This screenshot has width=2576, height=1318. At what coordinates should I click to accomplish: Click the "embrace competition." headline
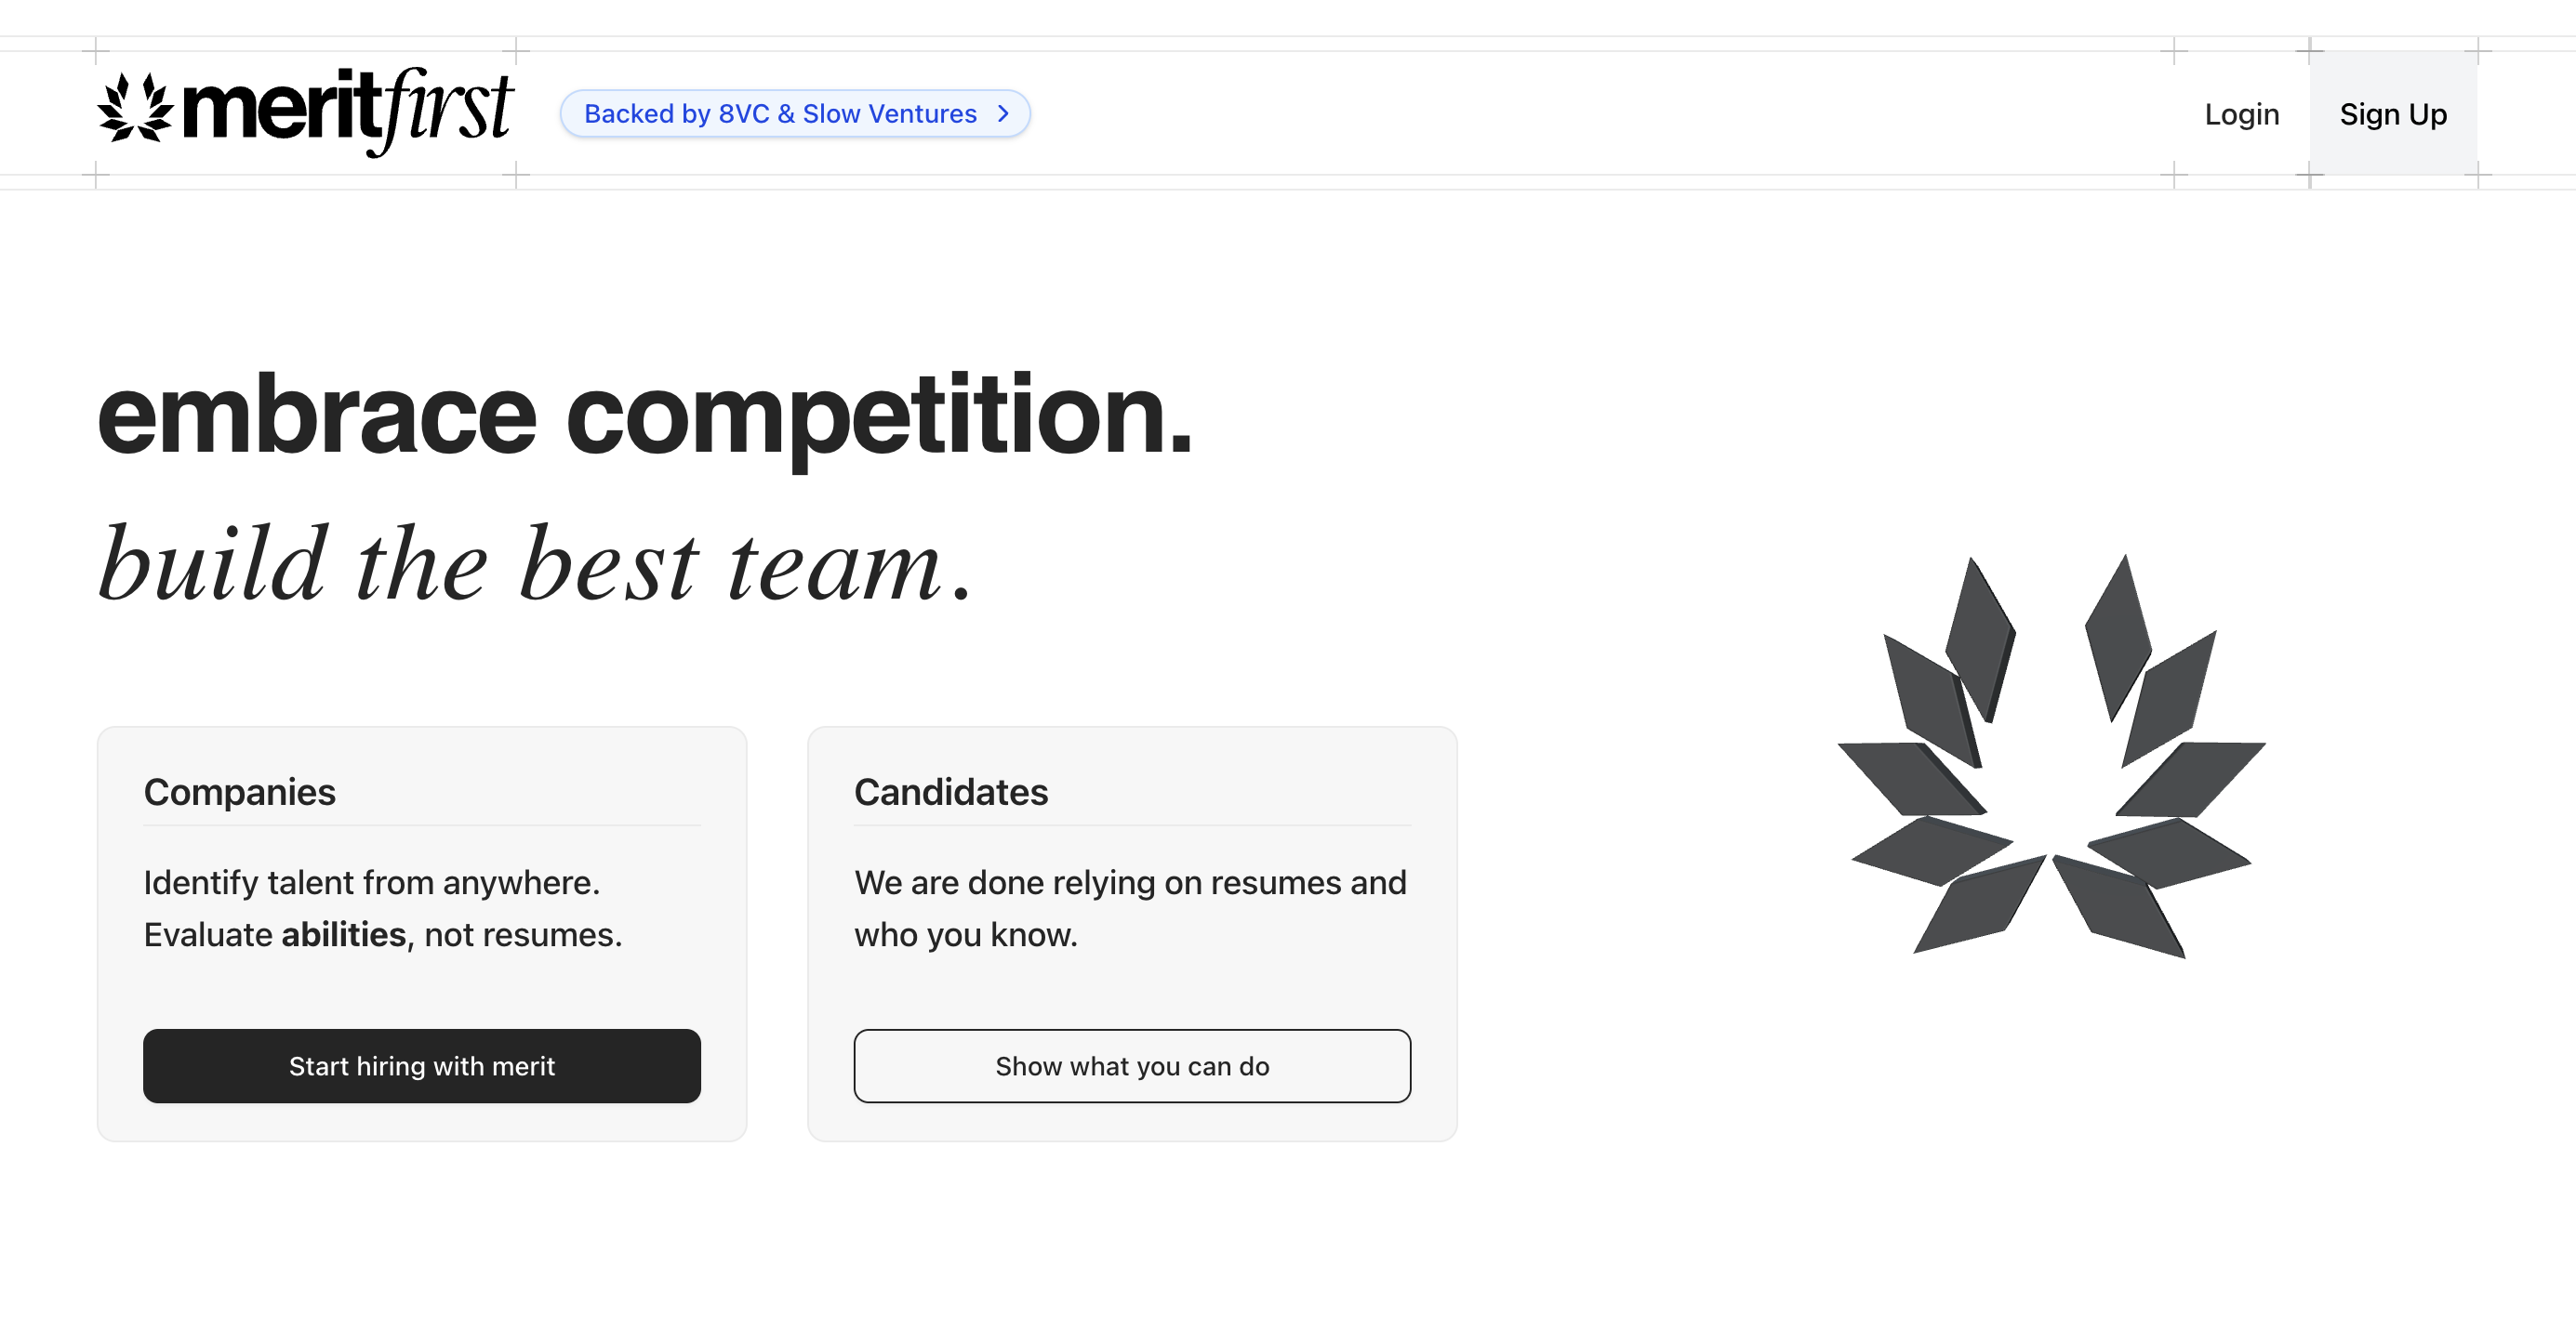click(x=645, y=415)
